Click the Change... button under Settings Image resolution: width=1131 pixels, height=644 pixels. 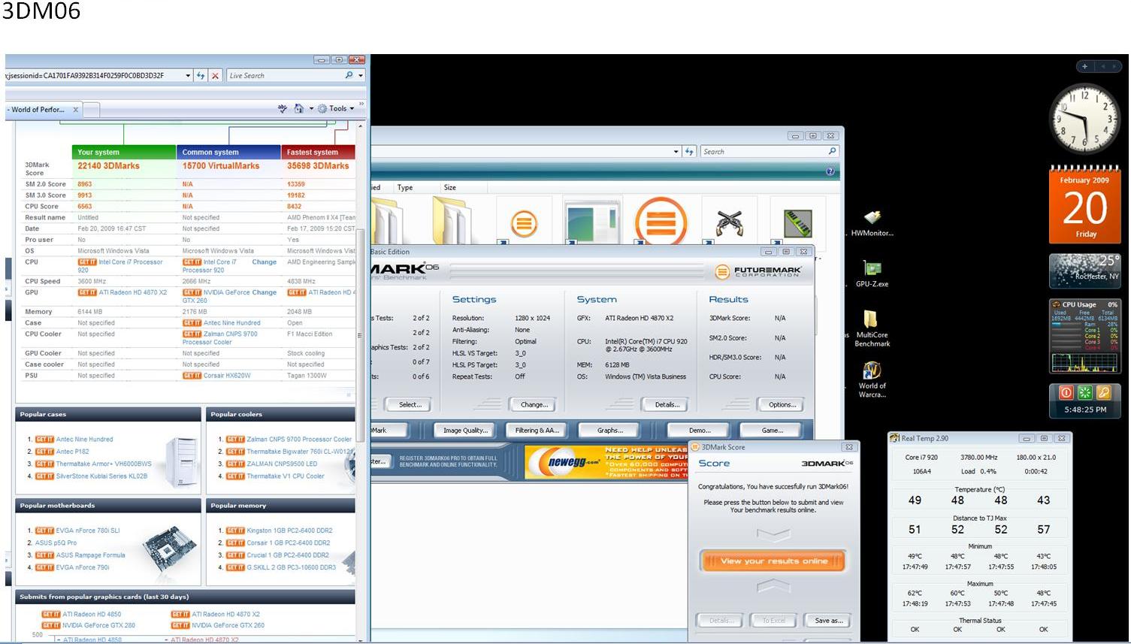click(x=534, y=404)
